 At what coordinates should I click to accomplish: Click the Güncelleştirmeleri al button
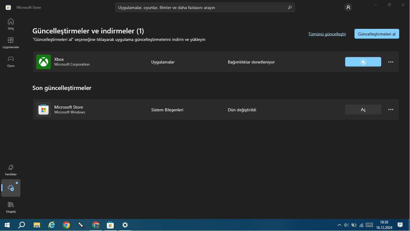tap(377, 34)
